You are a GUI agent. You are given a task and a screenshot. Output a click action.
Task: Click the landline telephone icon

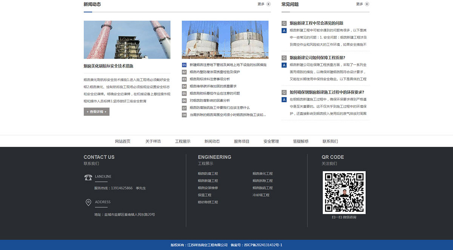click(88, 177)
